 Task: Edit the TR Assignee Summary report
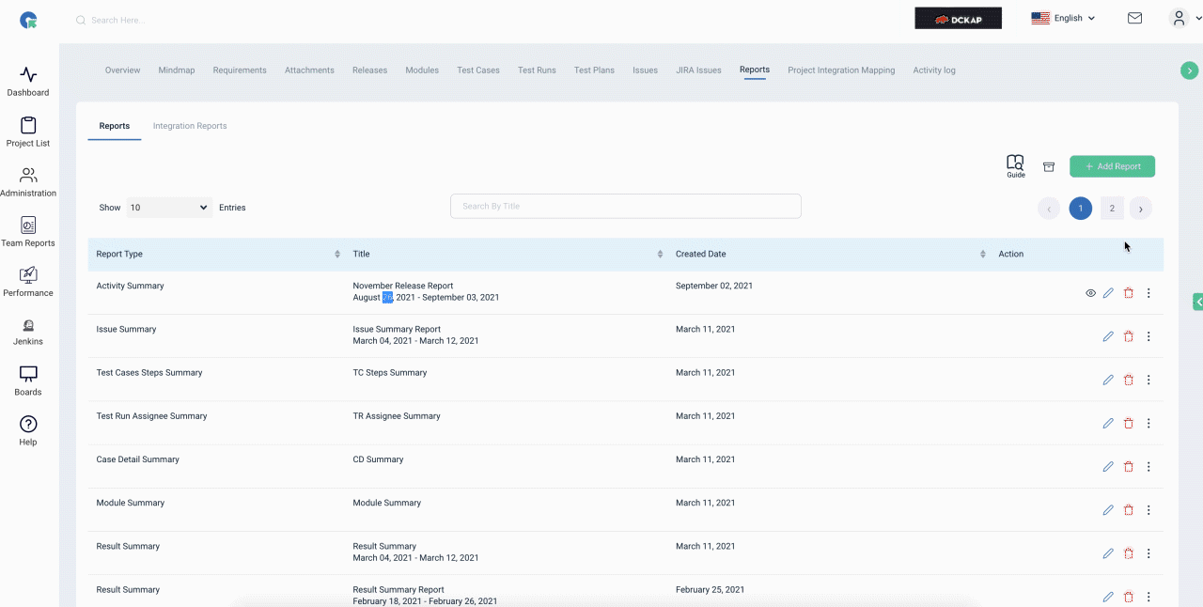click(1108, 423)
